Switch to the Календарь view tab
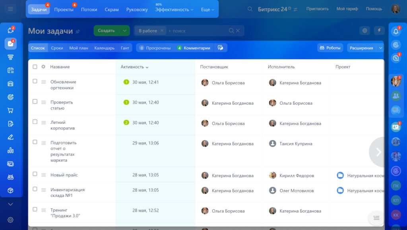 coord(104,48)
